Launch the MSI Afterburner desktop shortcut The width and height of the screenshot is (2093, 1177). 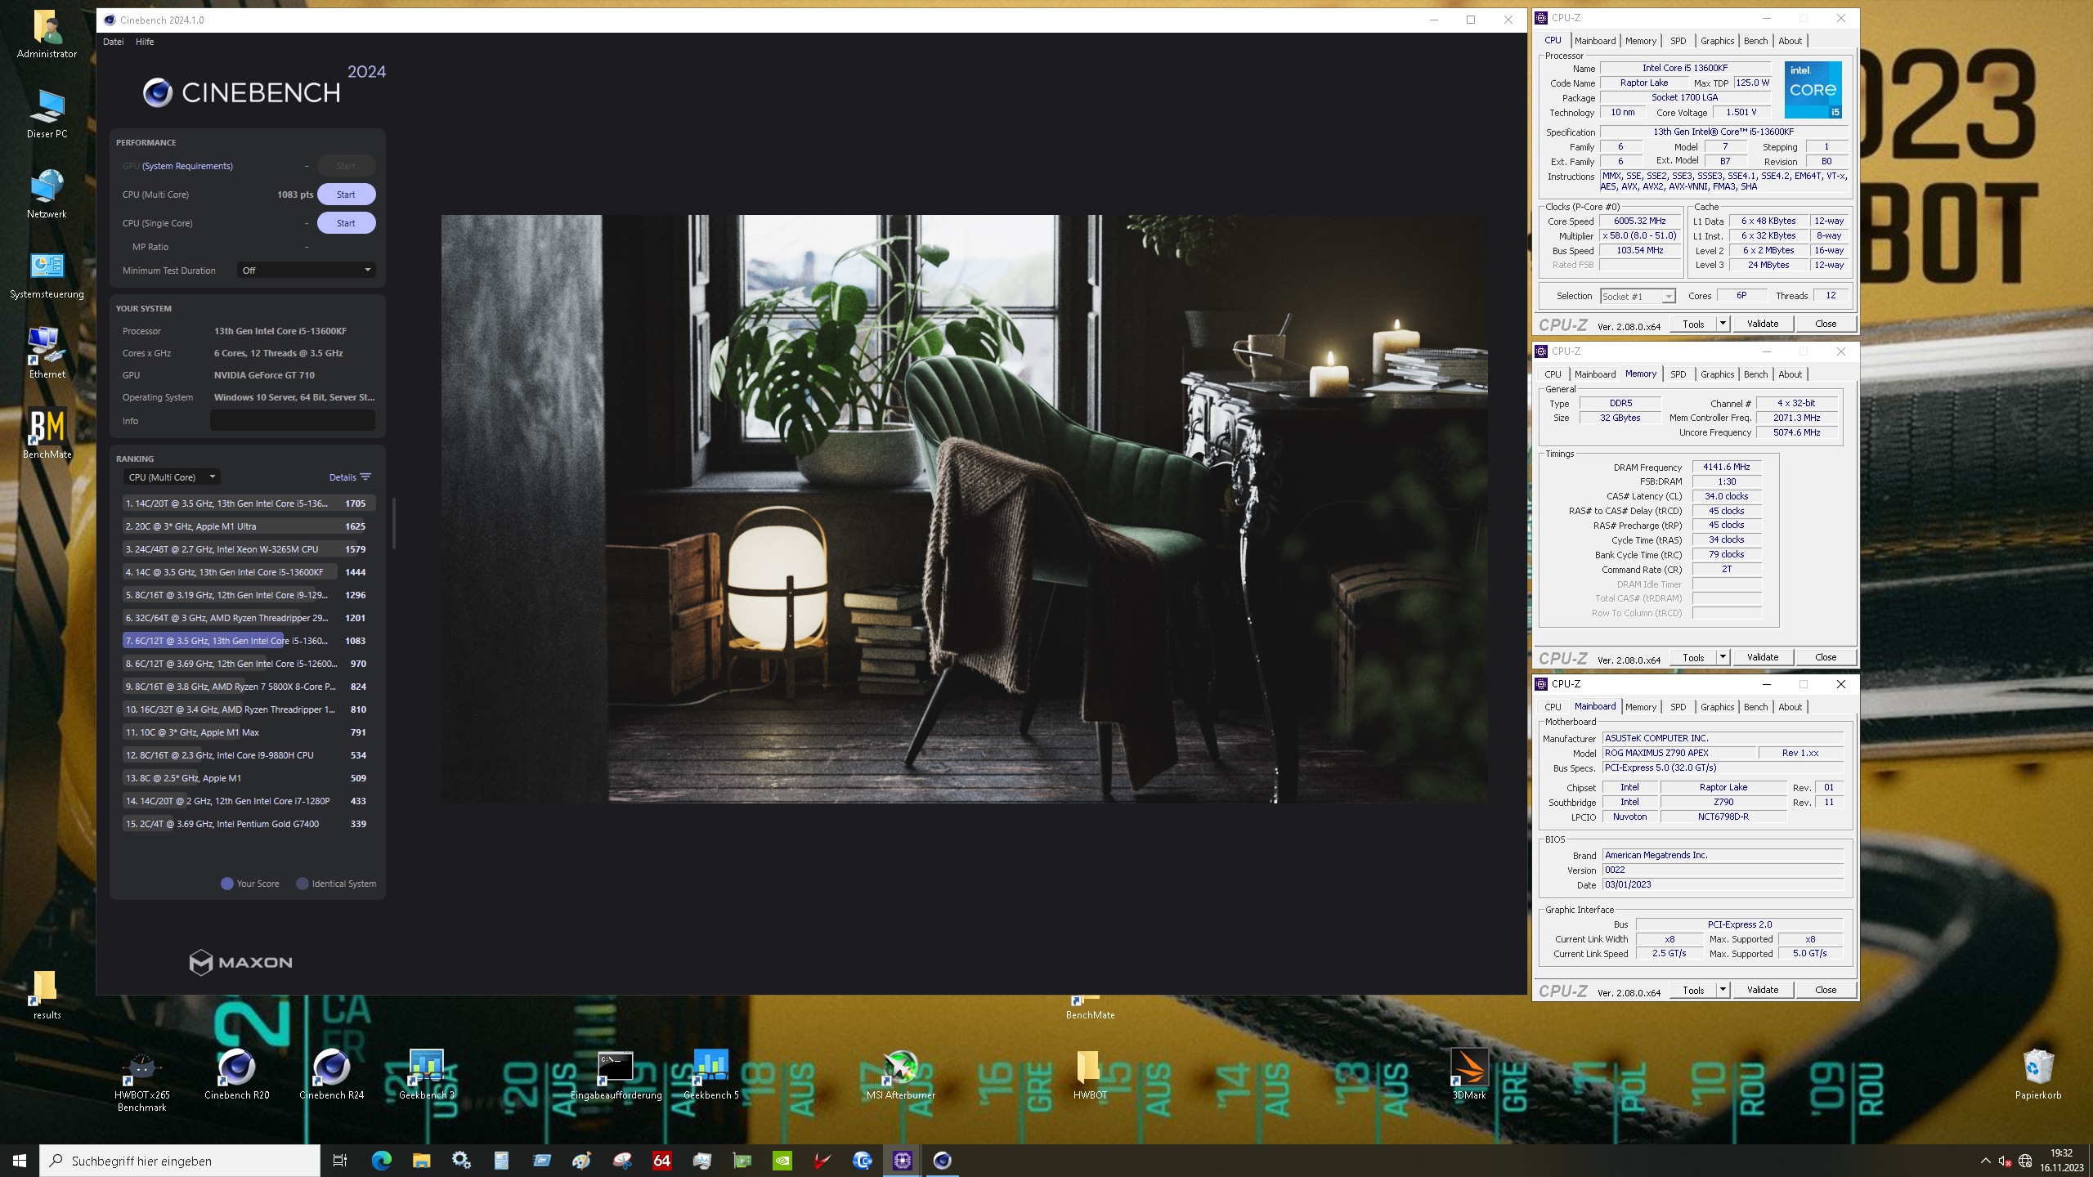[x=900, y=1075]
